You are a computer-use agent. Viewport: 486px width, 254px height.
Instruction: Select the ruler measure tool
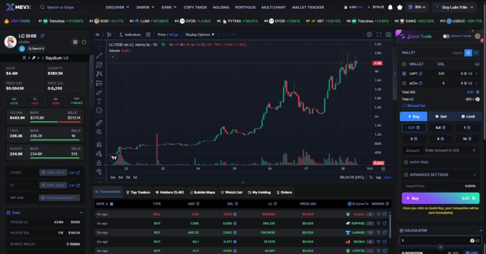point(99,123)
